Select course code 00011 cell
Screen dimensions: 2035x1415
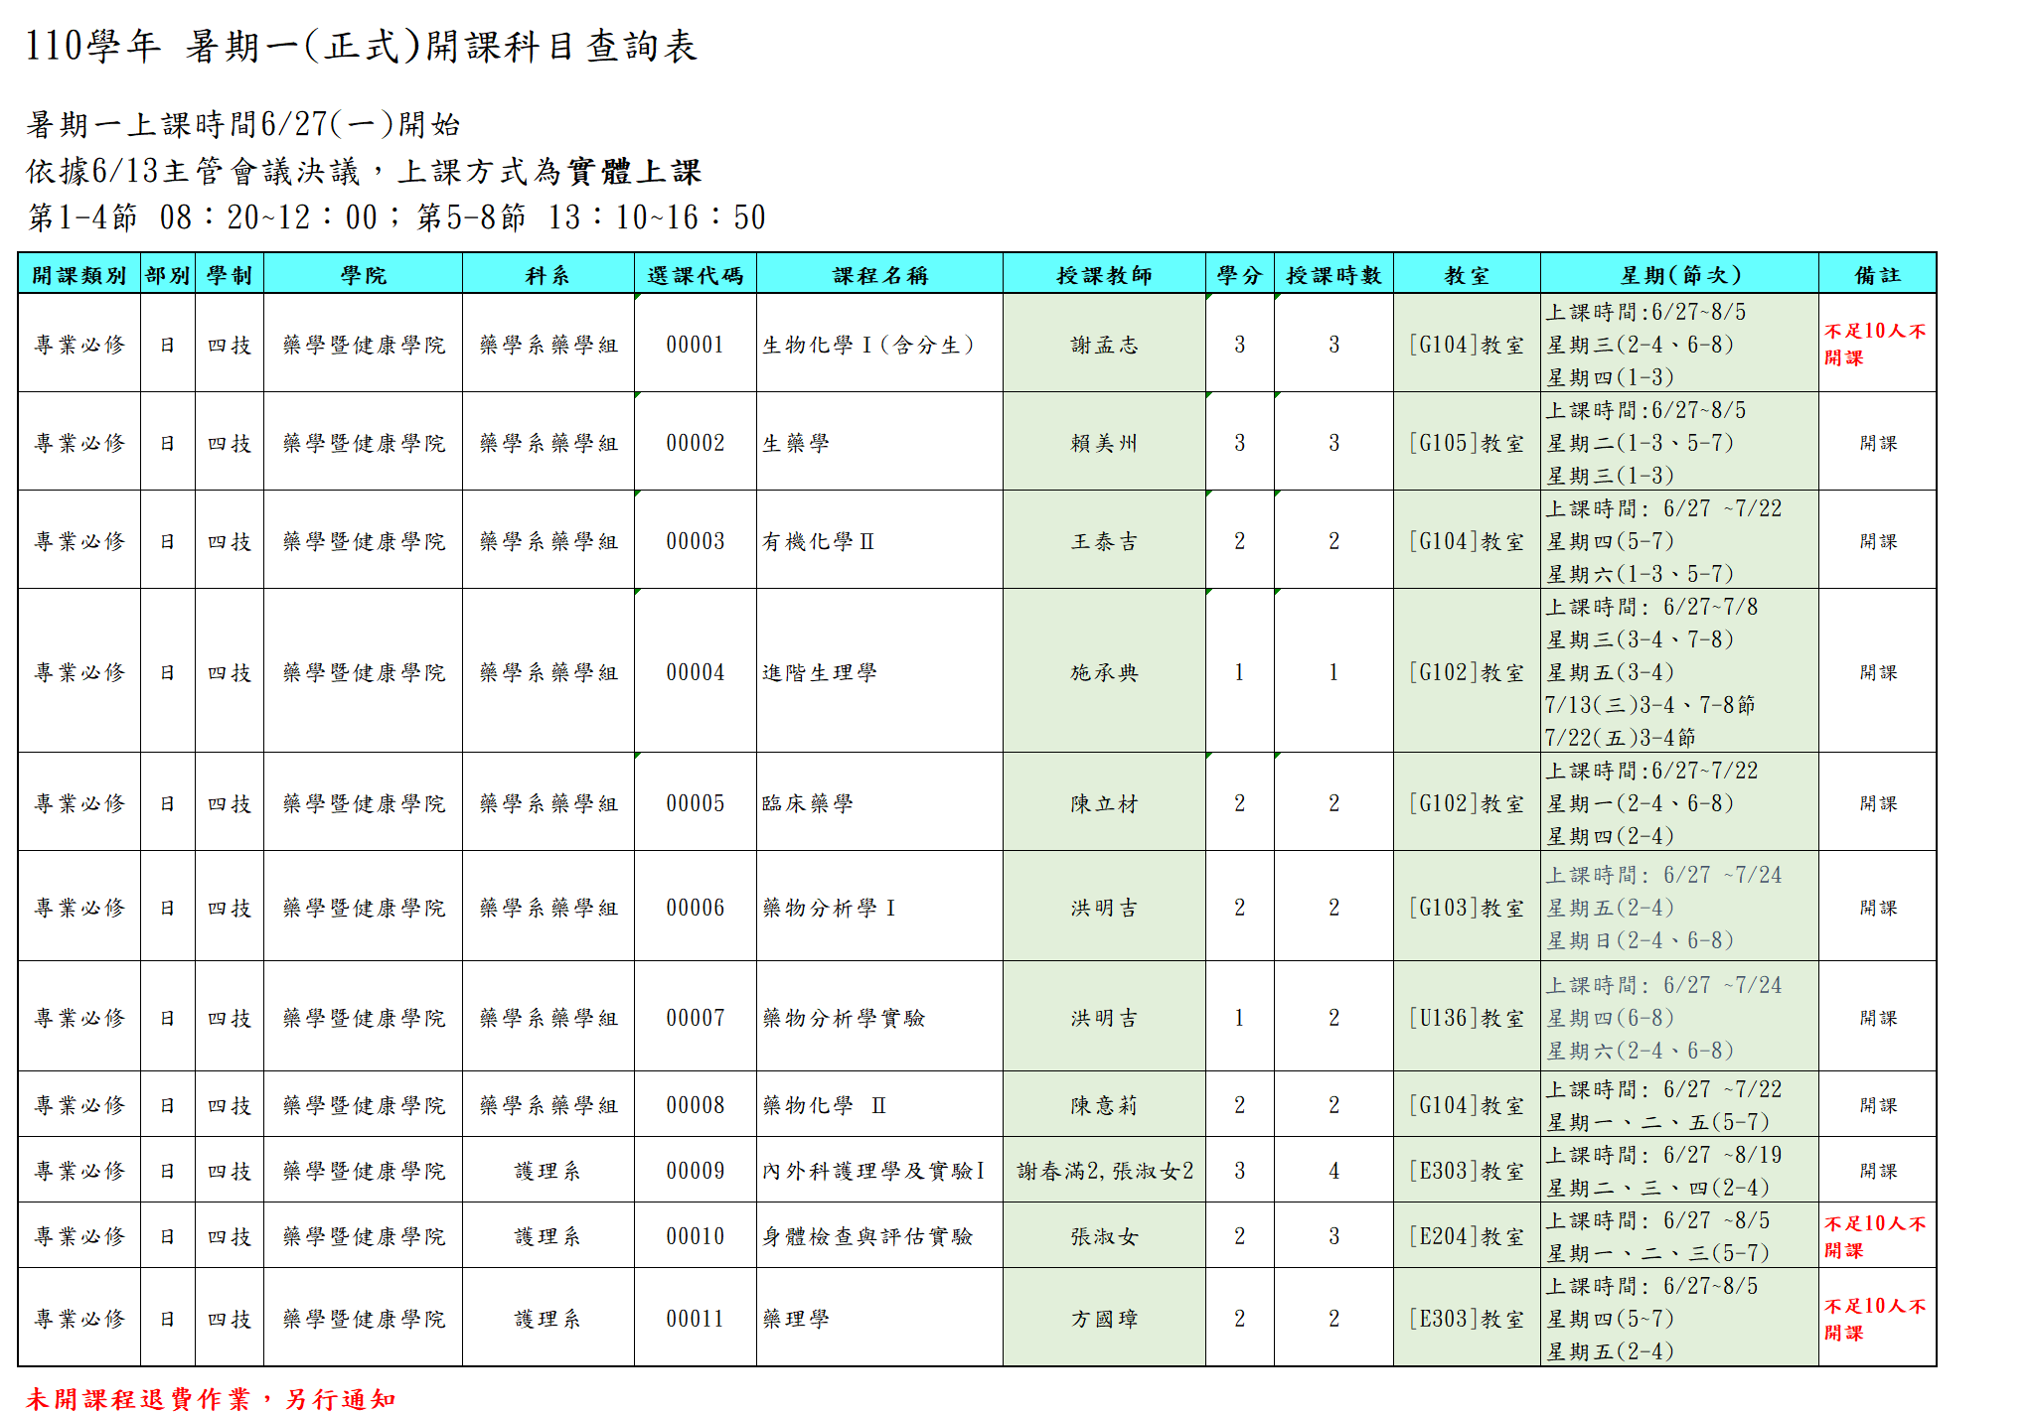point(696,1319)
